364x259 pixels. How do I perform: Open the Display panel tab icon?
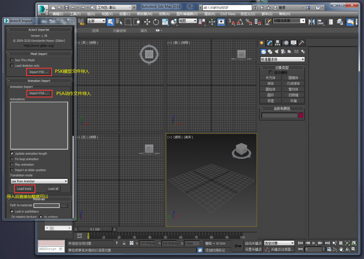click(294, 43)
